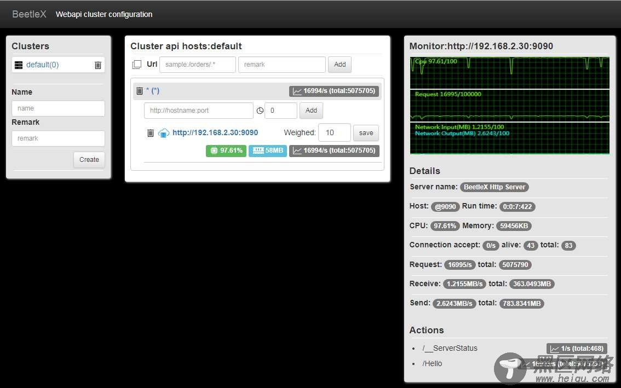Screen dimensions: 621x388
Task: Click the 97.61% CPU details badge
Action: (445, 226)
